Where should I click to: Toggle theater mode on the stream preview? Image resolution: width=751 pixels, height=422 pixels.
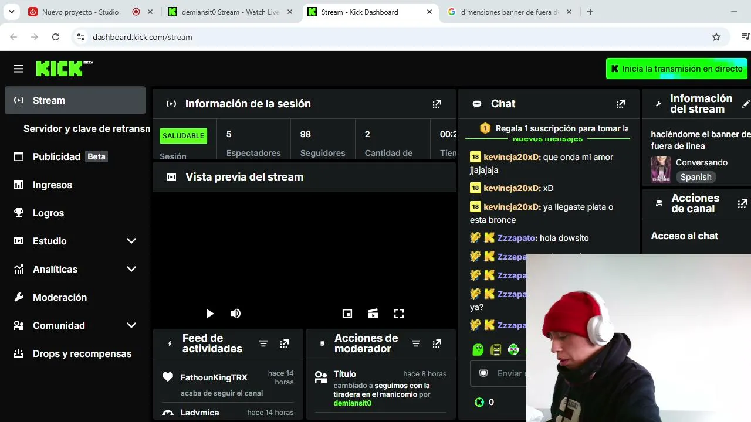click(x=373, y=314)
